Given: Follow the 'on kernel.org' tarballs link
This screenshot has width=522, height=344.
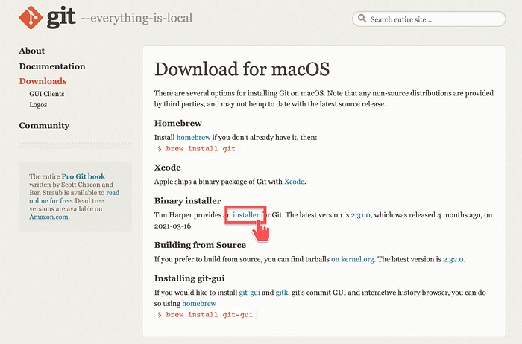Looking at the screenshot, I should pyautogui.click(x=356, y=258).
